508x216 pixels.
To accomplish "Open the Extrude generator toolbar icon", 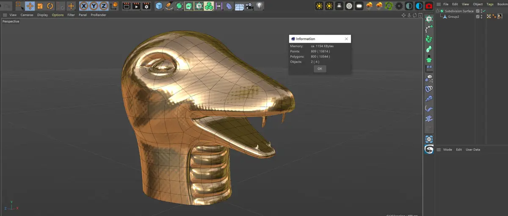I will 189,6.
